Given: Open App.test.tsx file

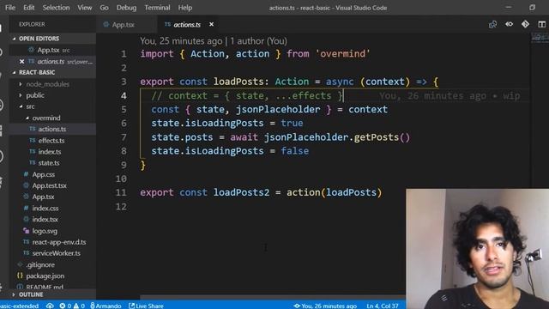Looking at the screenshot, I should [50, 185].
